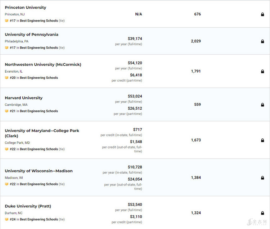Click the lock icon in Maryland--College Park row
The height and width of the screenshot is (229, 270).
(x=262, y=140)
